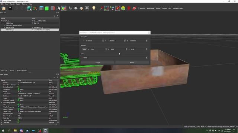Click Interactive Help in the toolbar
The height and width of the screenshot is (133, 238).
point(178,8)
